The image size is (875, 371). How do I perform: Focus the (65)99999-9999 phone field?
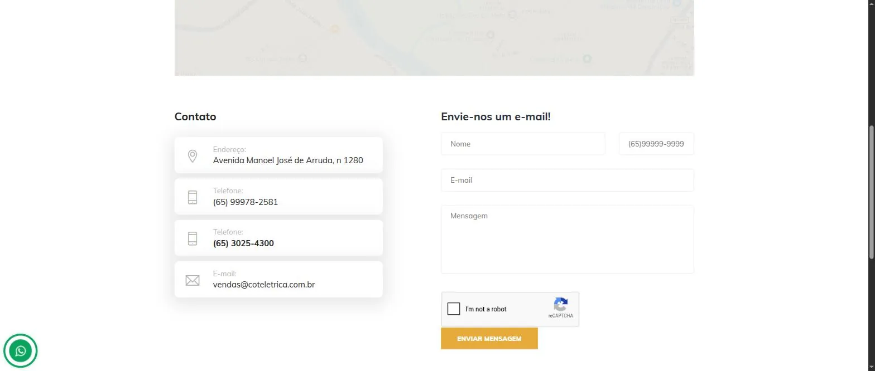pyautogui.click(x=656, y=144)
